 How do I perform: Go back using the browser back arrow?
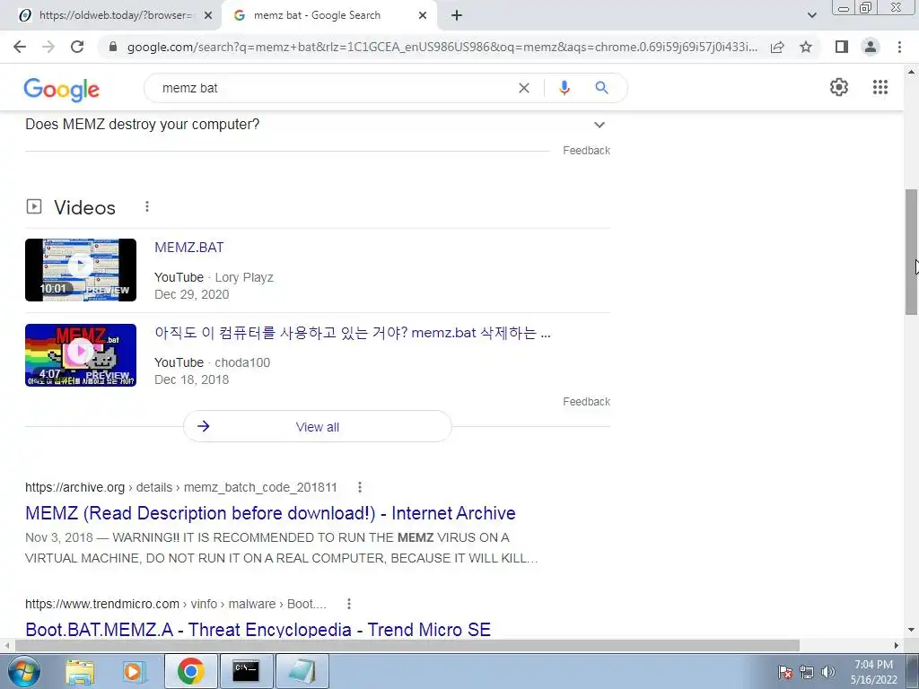tap(20, 47)
